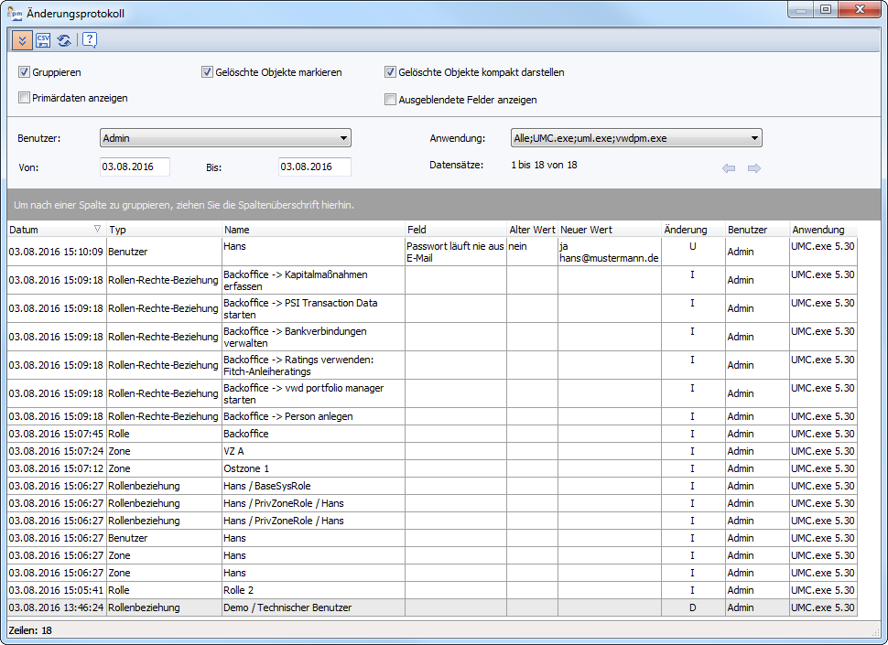Click the Typ column header
The width and height of the screenshot is (888, 645).
164,230
